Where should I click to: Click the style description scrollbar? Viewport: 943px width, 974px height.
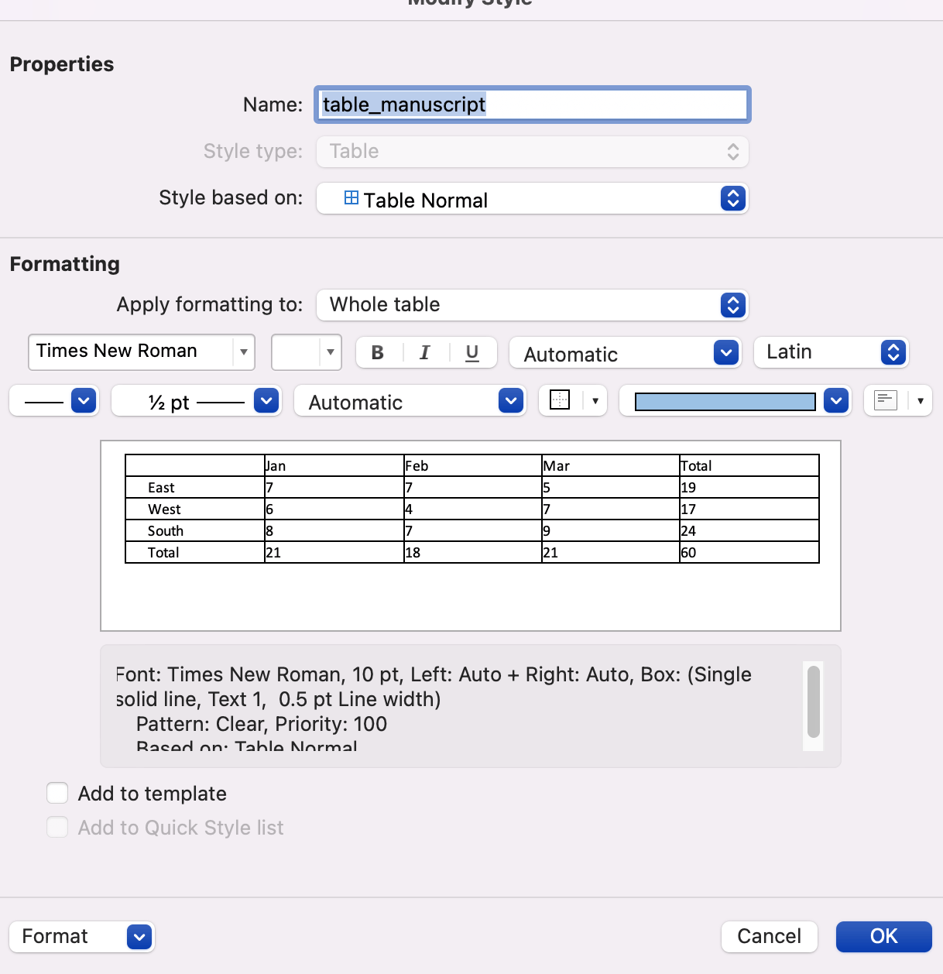[813, 702]
